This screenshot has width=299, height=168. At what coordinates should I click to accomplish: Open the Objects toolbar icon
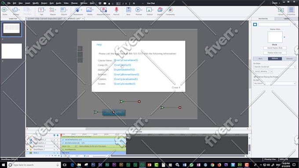[x=63, y=10]
